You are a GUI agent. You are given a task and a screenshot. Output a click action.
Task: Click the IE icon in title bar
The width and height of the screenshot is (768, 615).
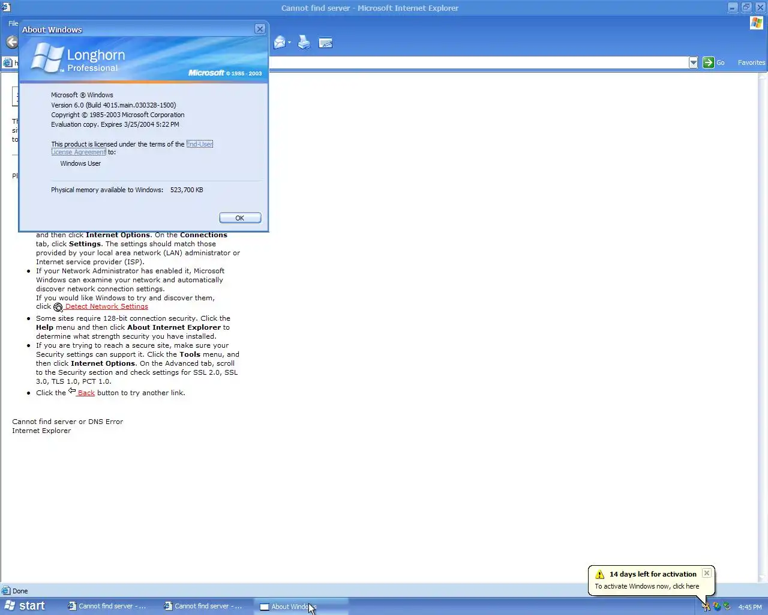(x=6, y=7)
